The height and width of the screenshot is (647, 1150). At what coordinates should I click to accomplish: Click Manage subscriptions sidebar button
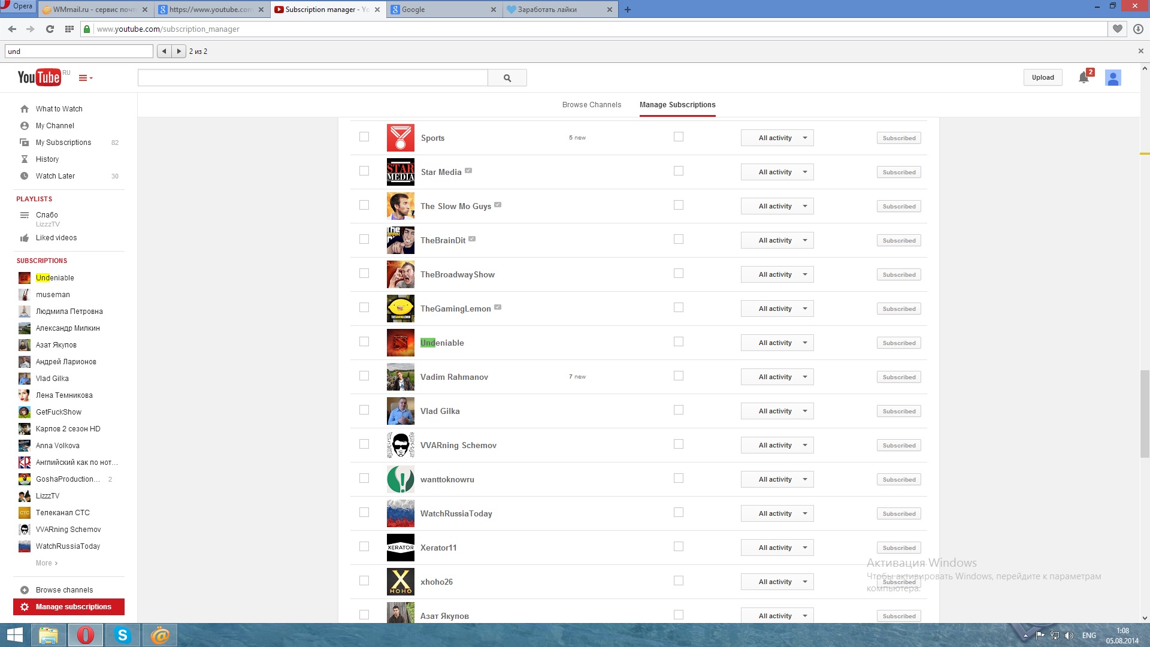click(x=69, y=607)
